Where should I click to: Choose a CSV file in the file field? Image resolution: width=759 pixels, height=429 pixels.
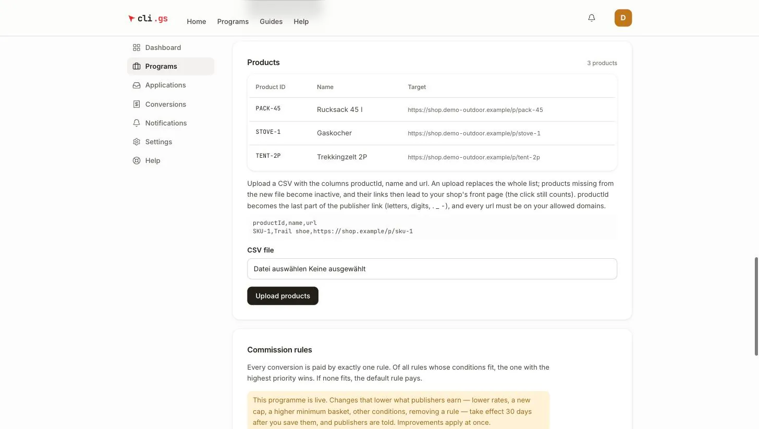[432, 269]
